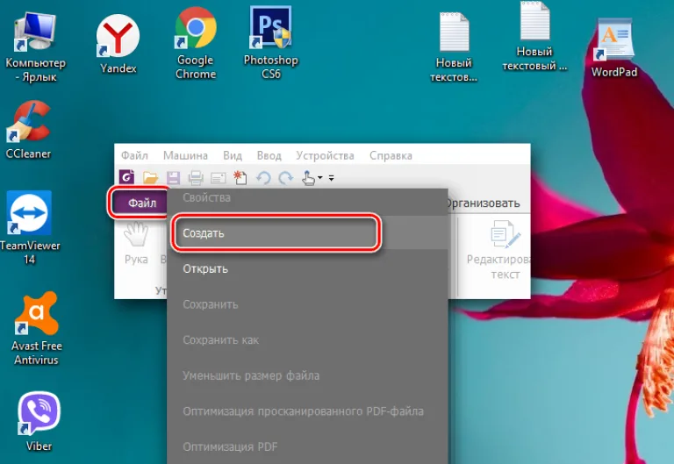Screen dimensions: 674x464
Task: Select the Рука hand tool
Action: (x=136, y=243)
